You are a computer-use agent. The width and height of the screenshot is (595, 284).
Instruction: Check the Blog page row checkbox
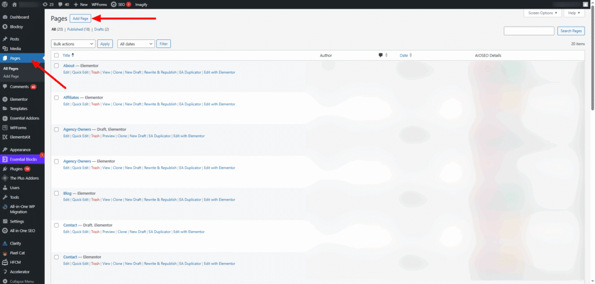[56, 193]
